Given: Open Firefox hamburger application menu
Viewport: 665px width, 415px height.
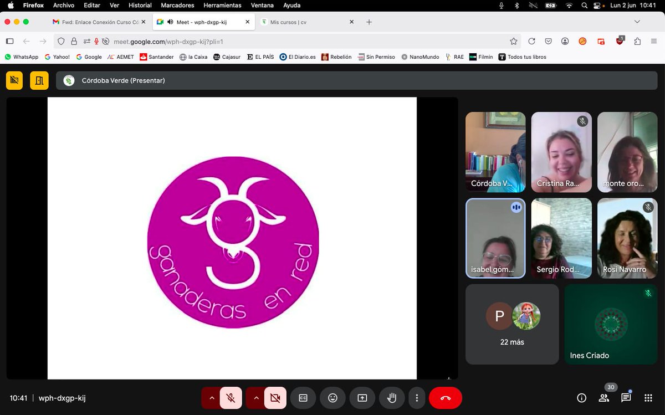Looking at the screenshot, I should coord(654,41).
